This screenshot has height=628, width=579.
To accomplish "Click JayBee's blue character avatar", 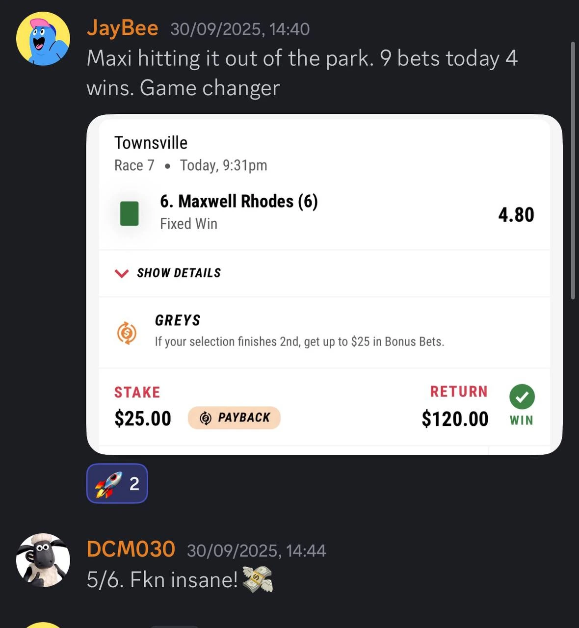I will point(43,39).
